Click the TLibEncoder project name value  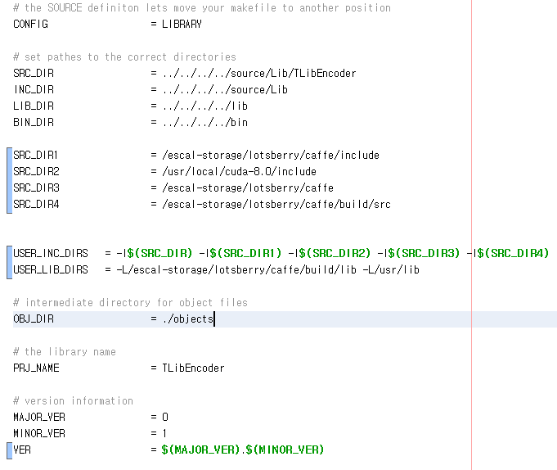pos(193,368)
